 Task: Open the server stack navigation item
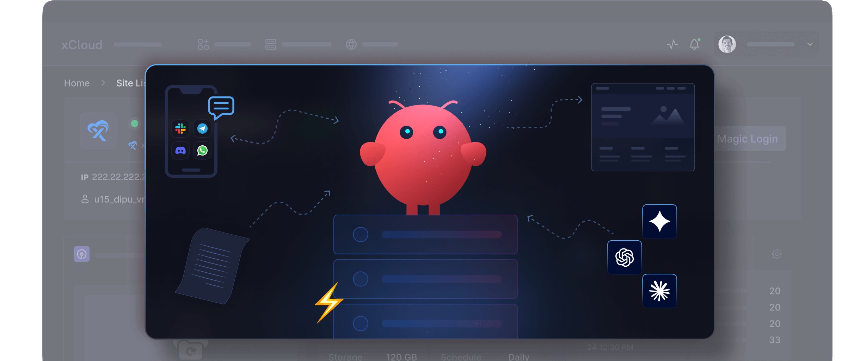[x=270, y=44]
